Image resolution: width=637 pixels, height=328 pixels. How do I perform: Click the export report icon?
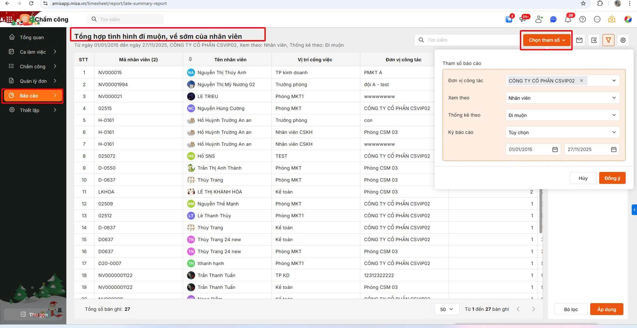(594, 40)
